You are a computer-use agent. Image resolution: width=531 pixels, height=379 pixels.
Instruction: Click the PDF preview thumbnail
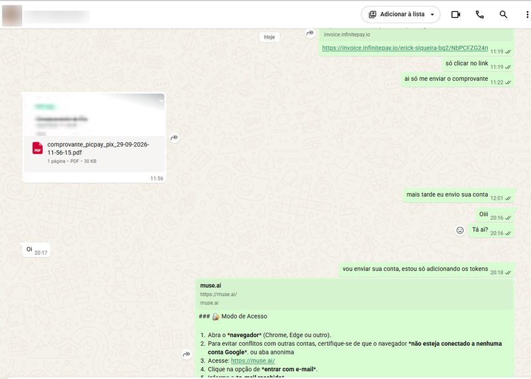click(94, 115)
